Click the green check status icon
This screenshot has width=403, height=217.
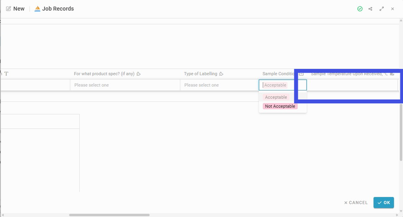coord(360,9)
